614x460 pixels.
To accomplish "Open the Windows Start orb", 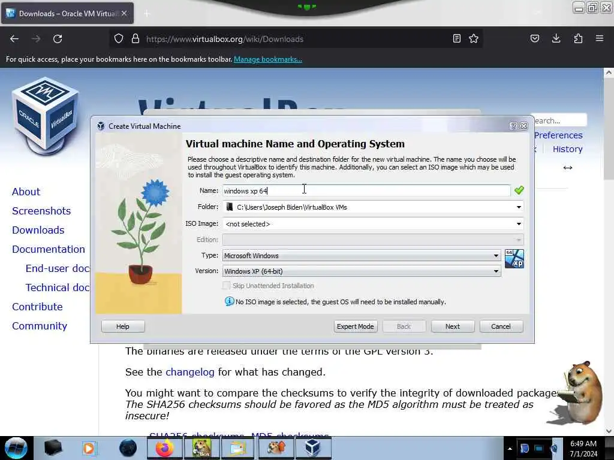I will (16, 448).
